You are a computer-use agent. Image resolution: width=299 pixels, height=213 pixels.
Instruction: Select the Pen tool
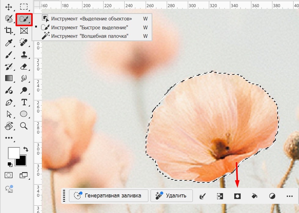click(9, 102)
